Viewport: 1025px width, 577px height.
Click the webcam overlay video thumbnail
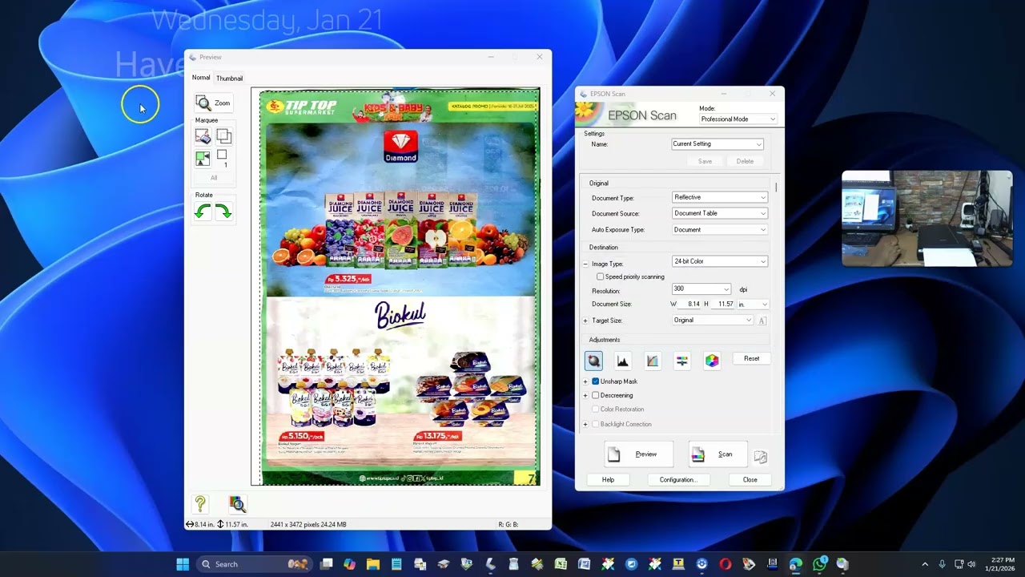click(927, 218)
